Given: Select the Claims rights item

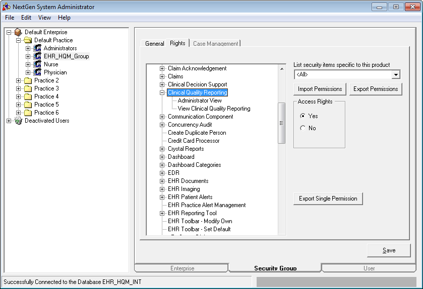Looking at the screenshot, I should [175, 76].
